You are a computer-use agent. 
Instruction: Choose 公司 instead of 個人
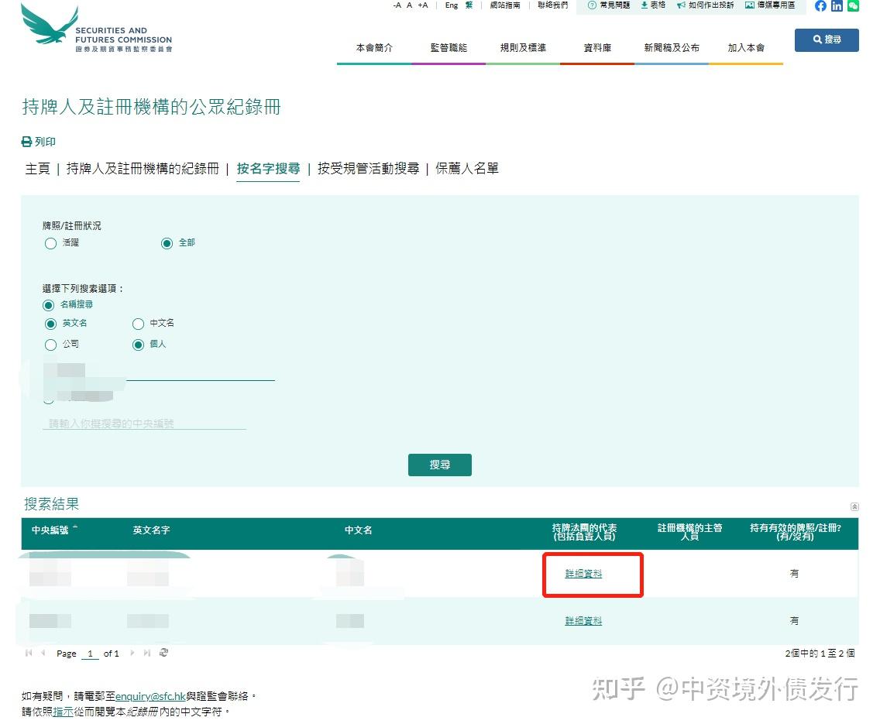point(49,345)
